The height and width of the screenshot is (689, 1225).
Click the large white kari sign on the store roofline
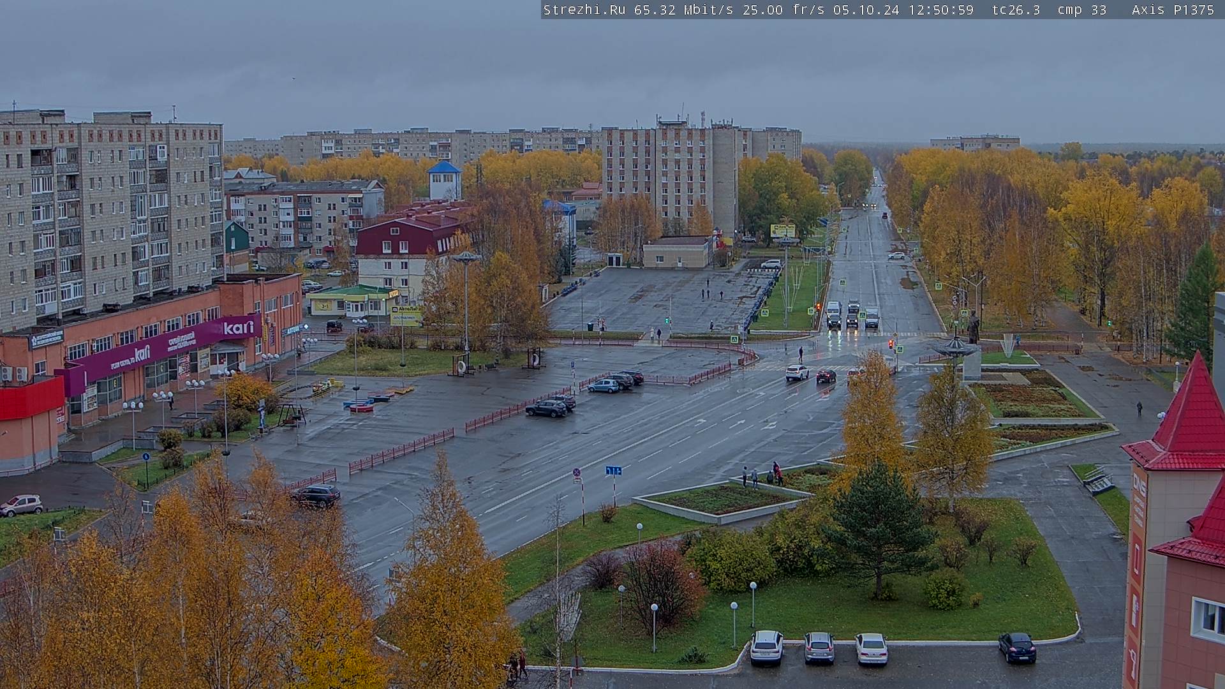239,328
